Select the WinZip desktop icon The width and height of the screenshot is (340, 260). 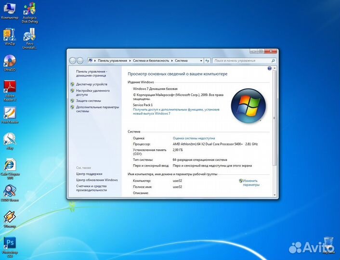10,37
